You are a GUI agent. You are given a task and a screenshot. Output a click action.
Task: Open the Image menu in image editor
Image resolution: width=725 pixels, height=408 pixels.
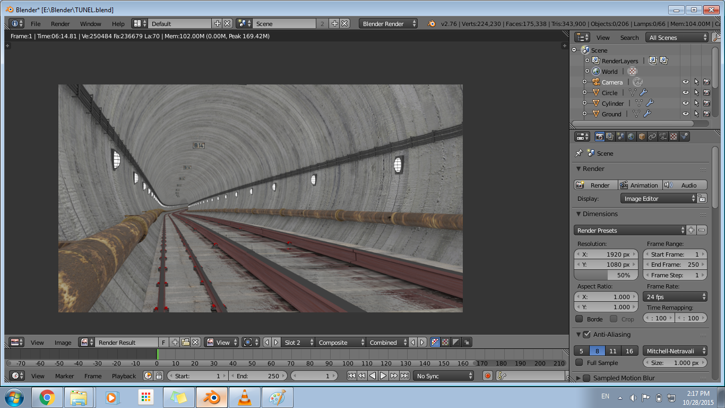point(63,343)
